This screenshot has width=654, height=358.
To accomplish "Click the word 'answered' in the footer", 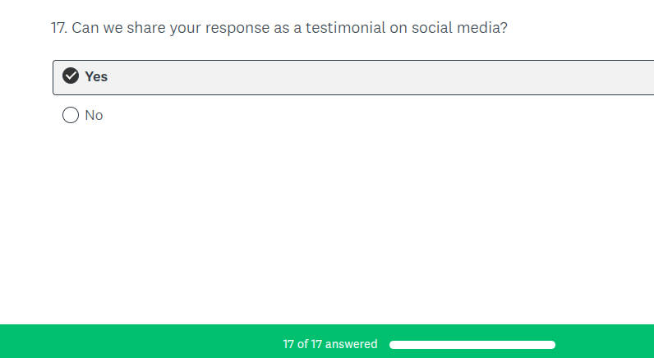I will click(351, 344).
